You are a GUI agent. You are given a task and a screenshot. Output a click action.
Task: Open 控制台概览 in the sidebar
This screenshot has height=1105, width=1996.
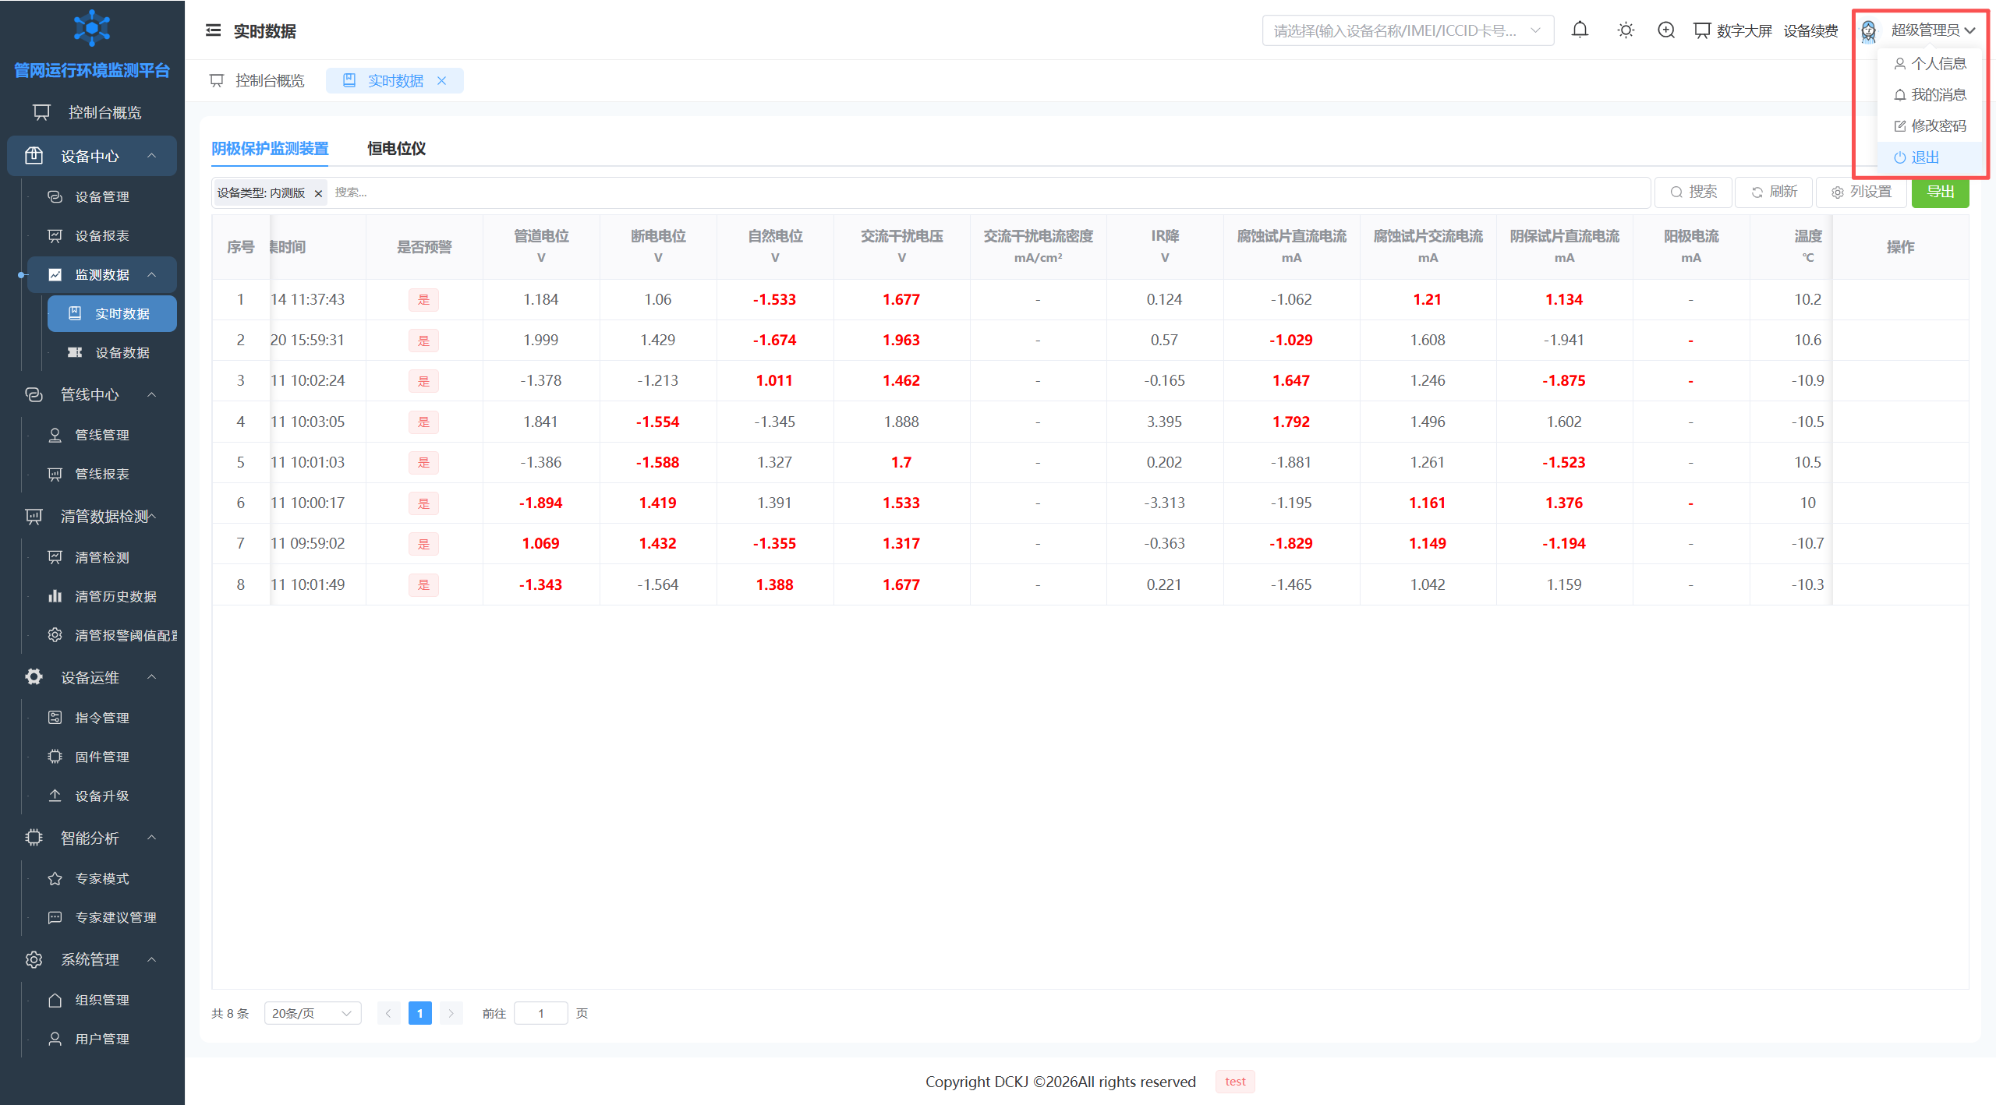point(92,112)
